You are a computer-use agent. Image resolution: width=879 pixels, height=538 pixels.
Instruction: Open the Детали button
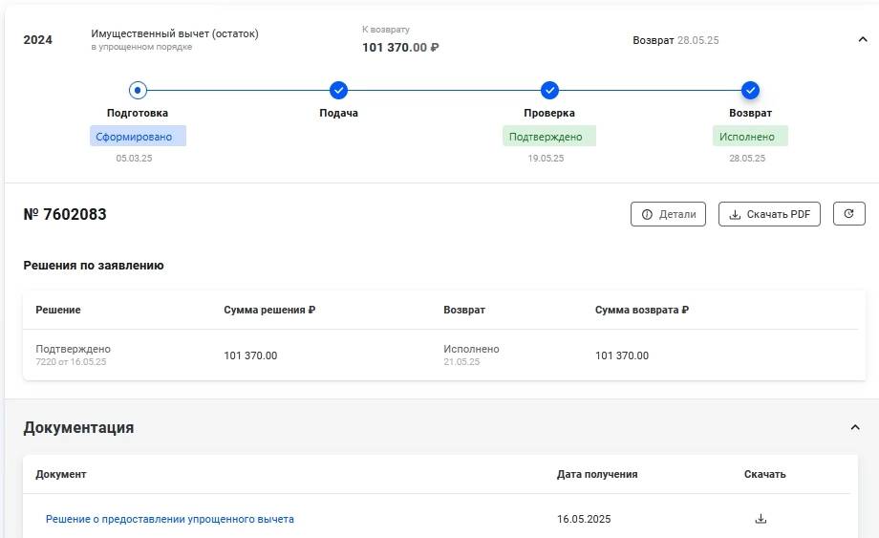(x=668, y=214)
